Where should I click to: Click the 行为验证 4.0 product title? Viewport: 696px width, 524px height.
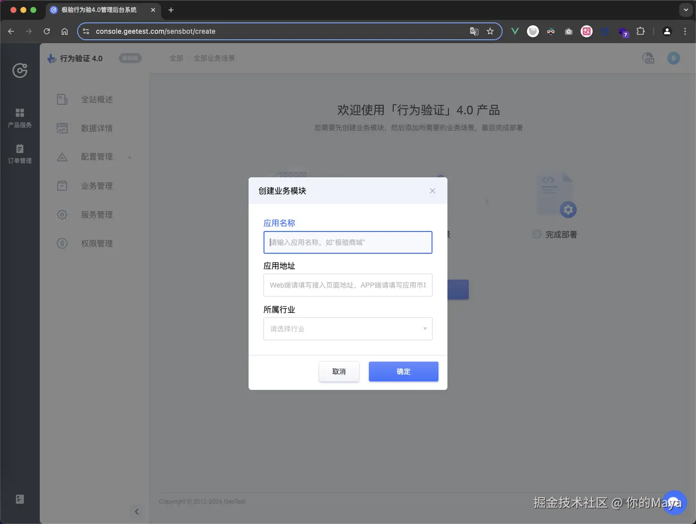pos(81,58)
